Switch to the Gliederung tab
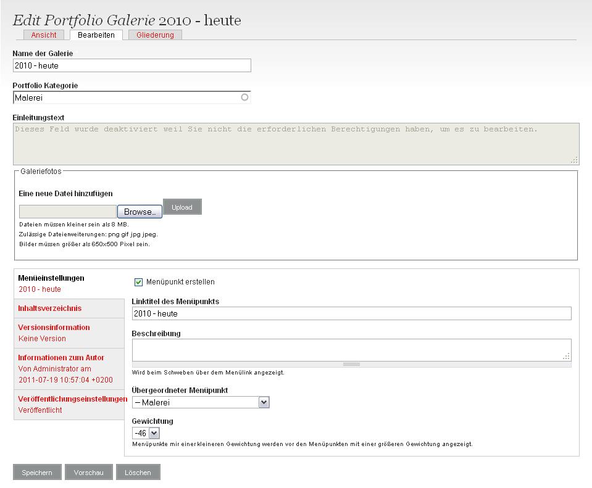592x488 pixels. pyautogui.click(x=155, y=35)
